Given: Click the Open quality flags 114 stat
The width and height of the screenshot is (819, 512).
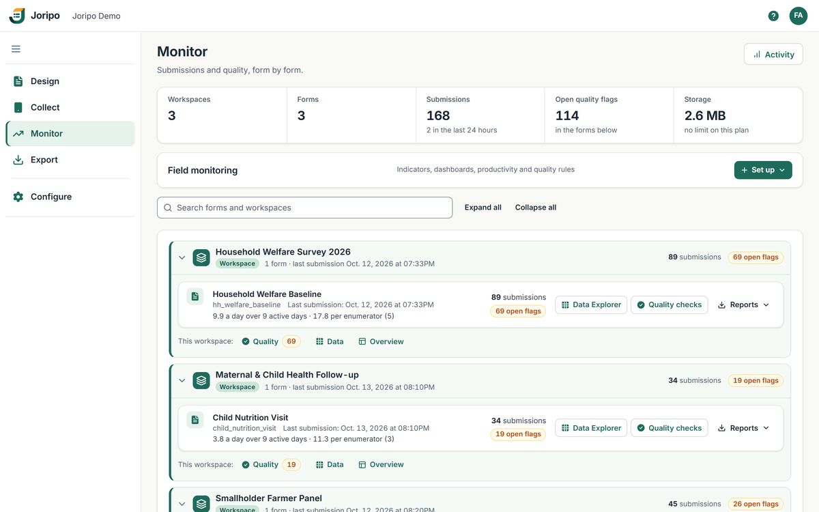Looking at the screenshot, I should click(x=609, y=115).
